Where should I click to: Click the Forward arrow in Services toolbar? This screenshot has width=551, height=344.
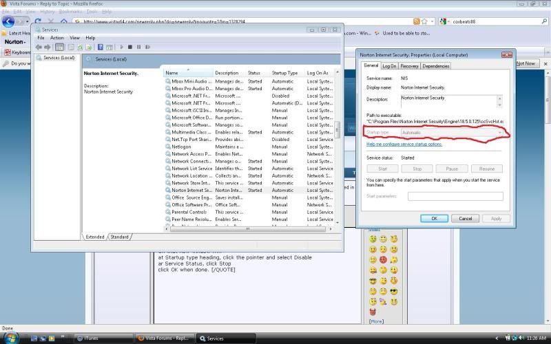point(47,47)
